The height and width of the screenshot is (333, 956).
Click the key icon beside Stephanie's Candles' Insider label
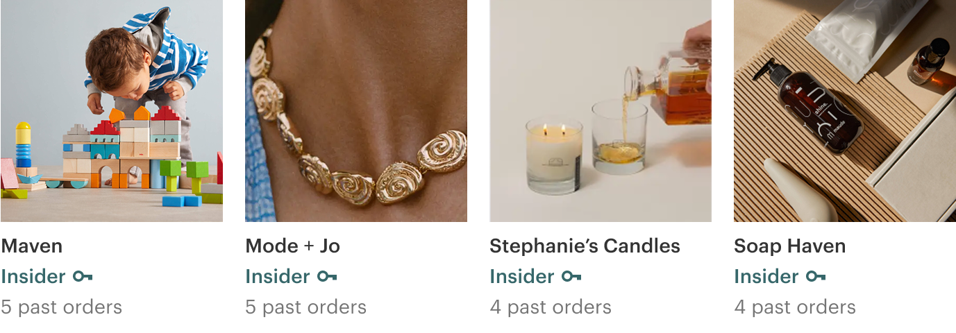571,277
